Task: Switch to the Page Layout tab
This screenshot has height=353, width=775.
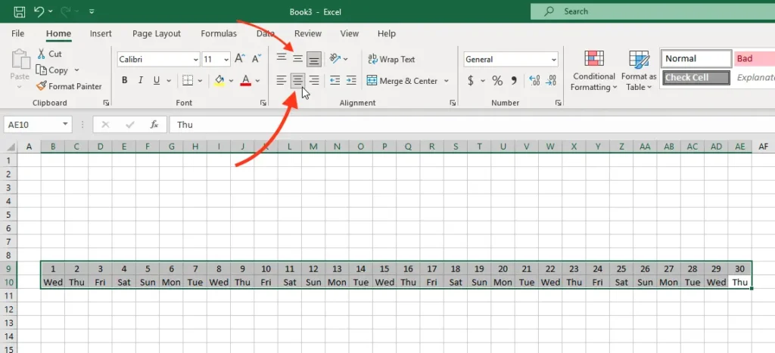Action: tap(157, 33)
